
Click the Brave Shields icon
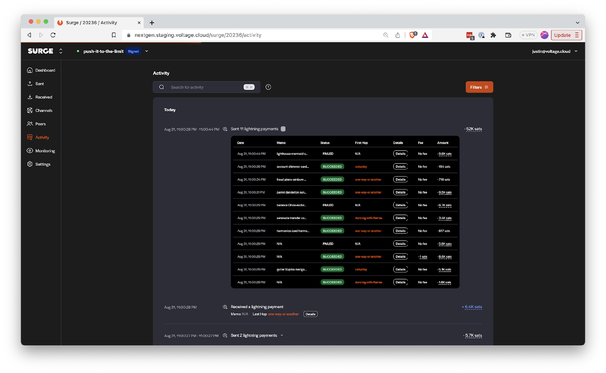click(412, 35)
